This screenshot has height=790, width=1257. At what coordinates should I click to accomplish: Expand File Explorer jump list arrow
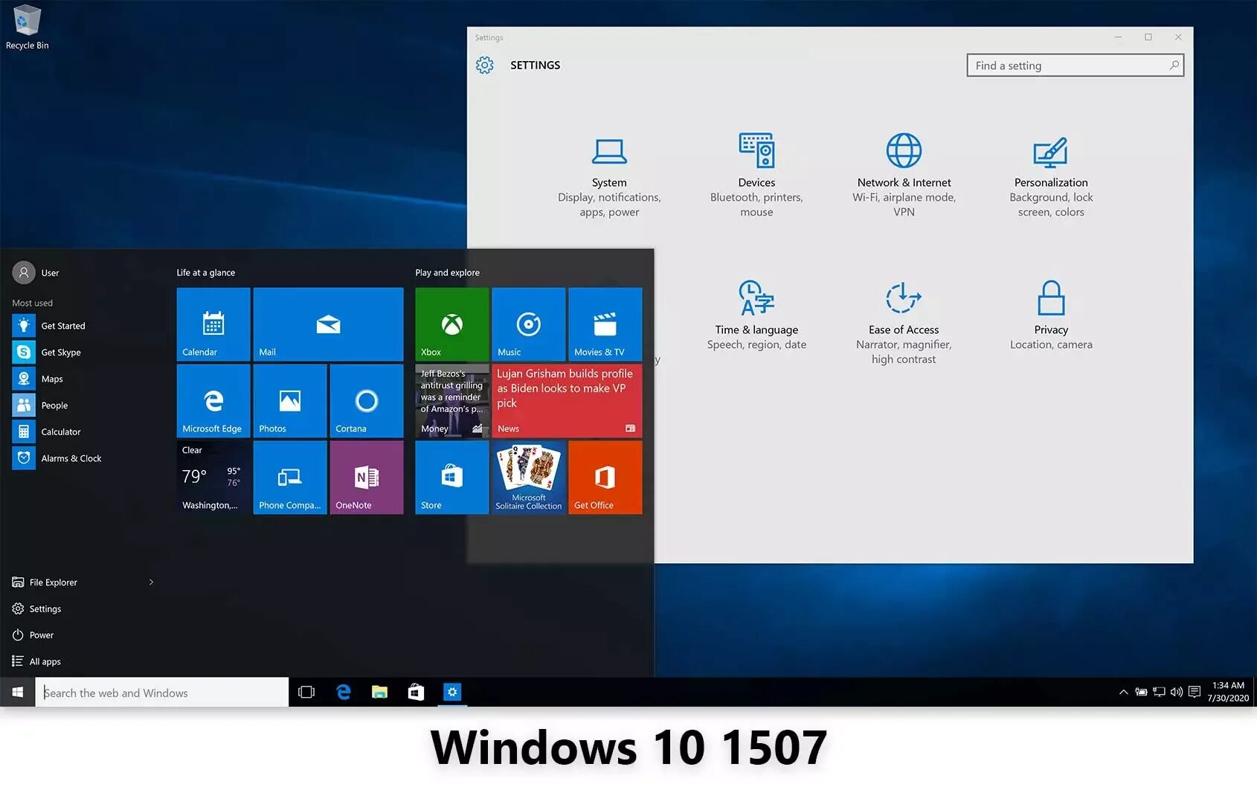pyautogui.click(x=151, y=582)
